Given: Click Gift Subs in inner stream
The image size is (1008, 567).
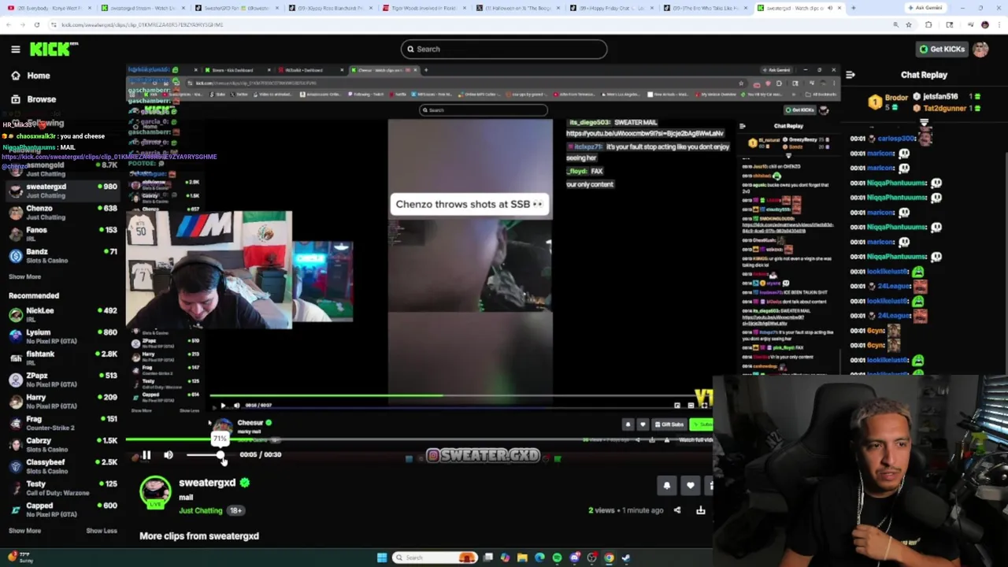Looking at the screenshot, I should point(669,424).
